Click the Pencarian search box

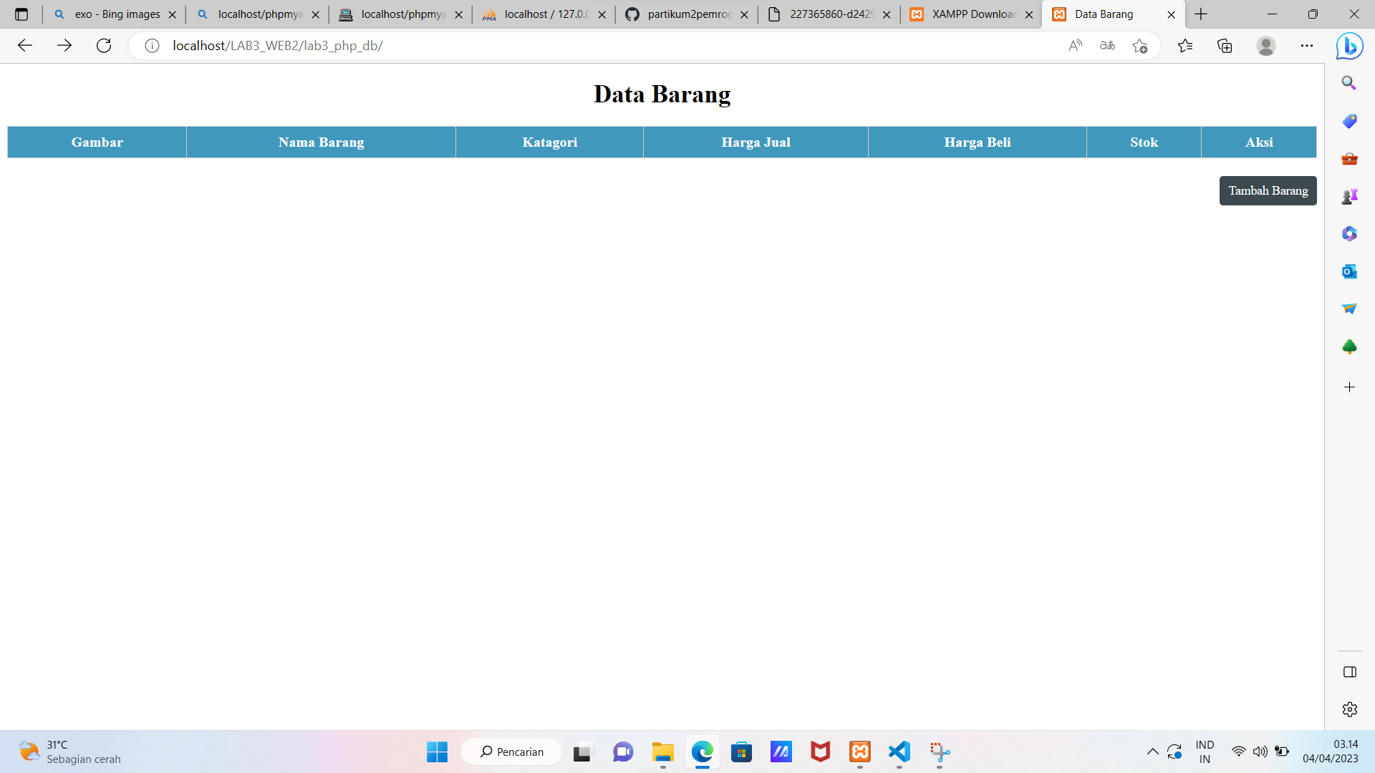[511, 752]
